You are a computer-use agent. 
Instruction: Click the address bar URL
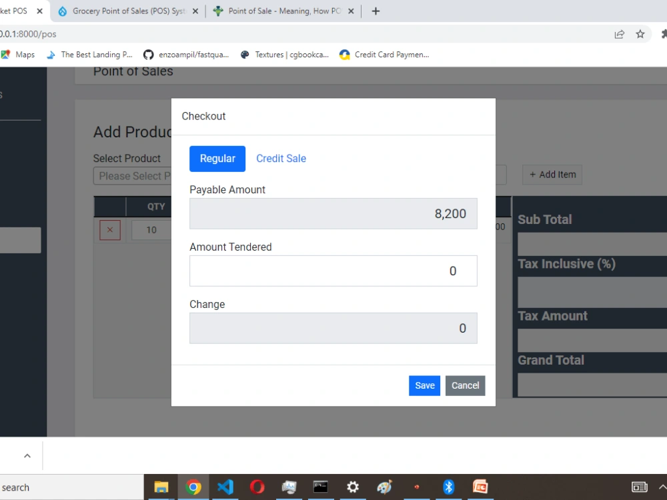pyautogui.click(x=28, y=34)
